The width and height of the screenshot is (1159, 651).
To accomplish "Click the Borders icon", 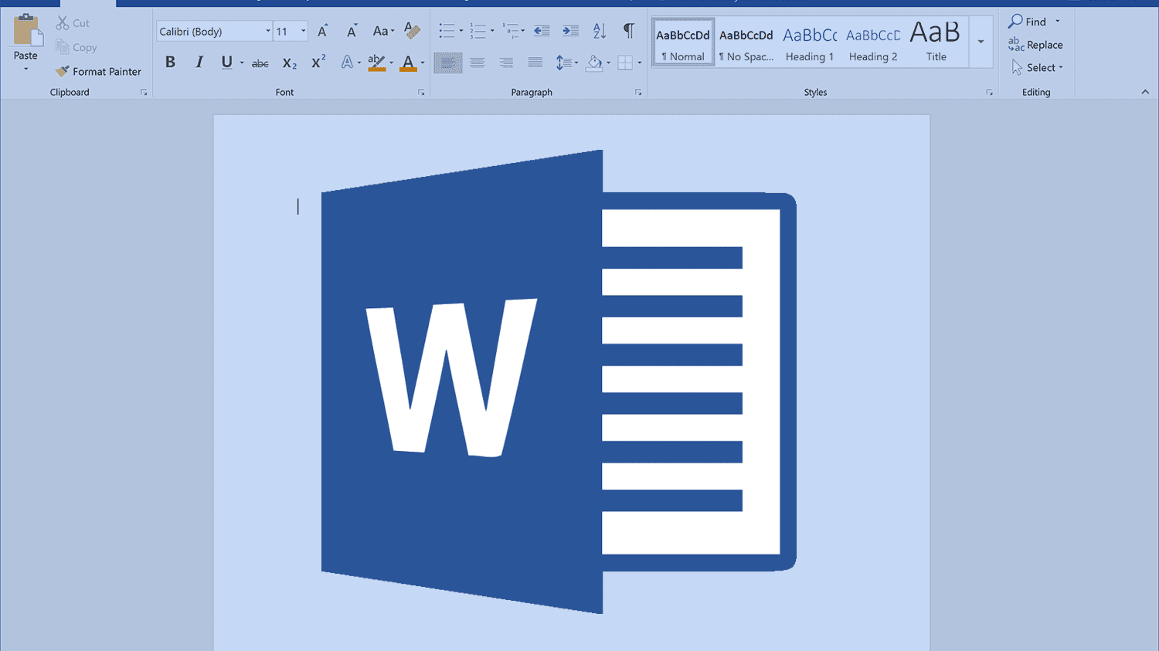I will click(625, 63).
